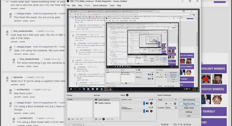The image size is (232, 126).
Task: Open OBS Settings button
Action: pos(189,112)
